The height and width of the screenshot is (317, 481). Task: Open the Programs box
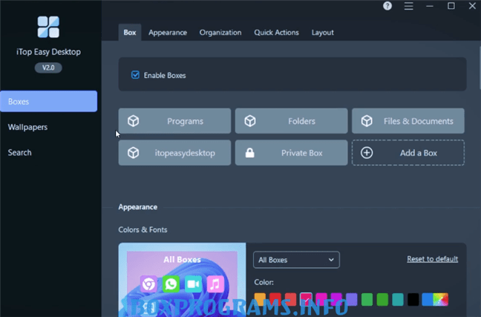174,121
